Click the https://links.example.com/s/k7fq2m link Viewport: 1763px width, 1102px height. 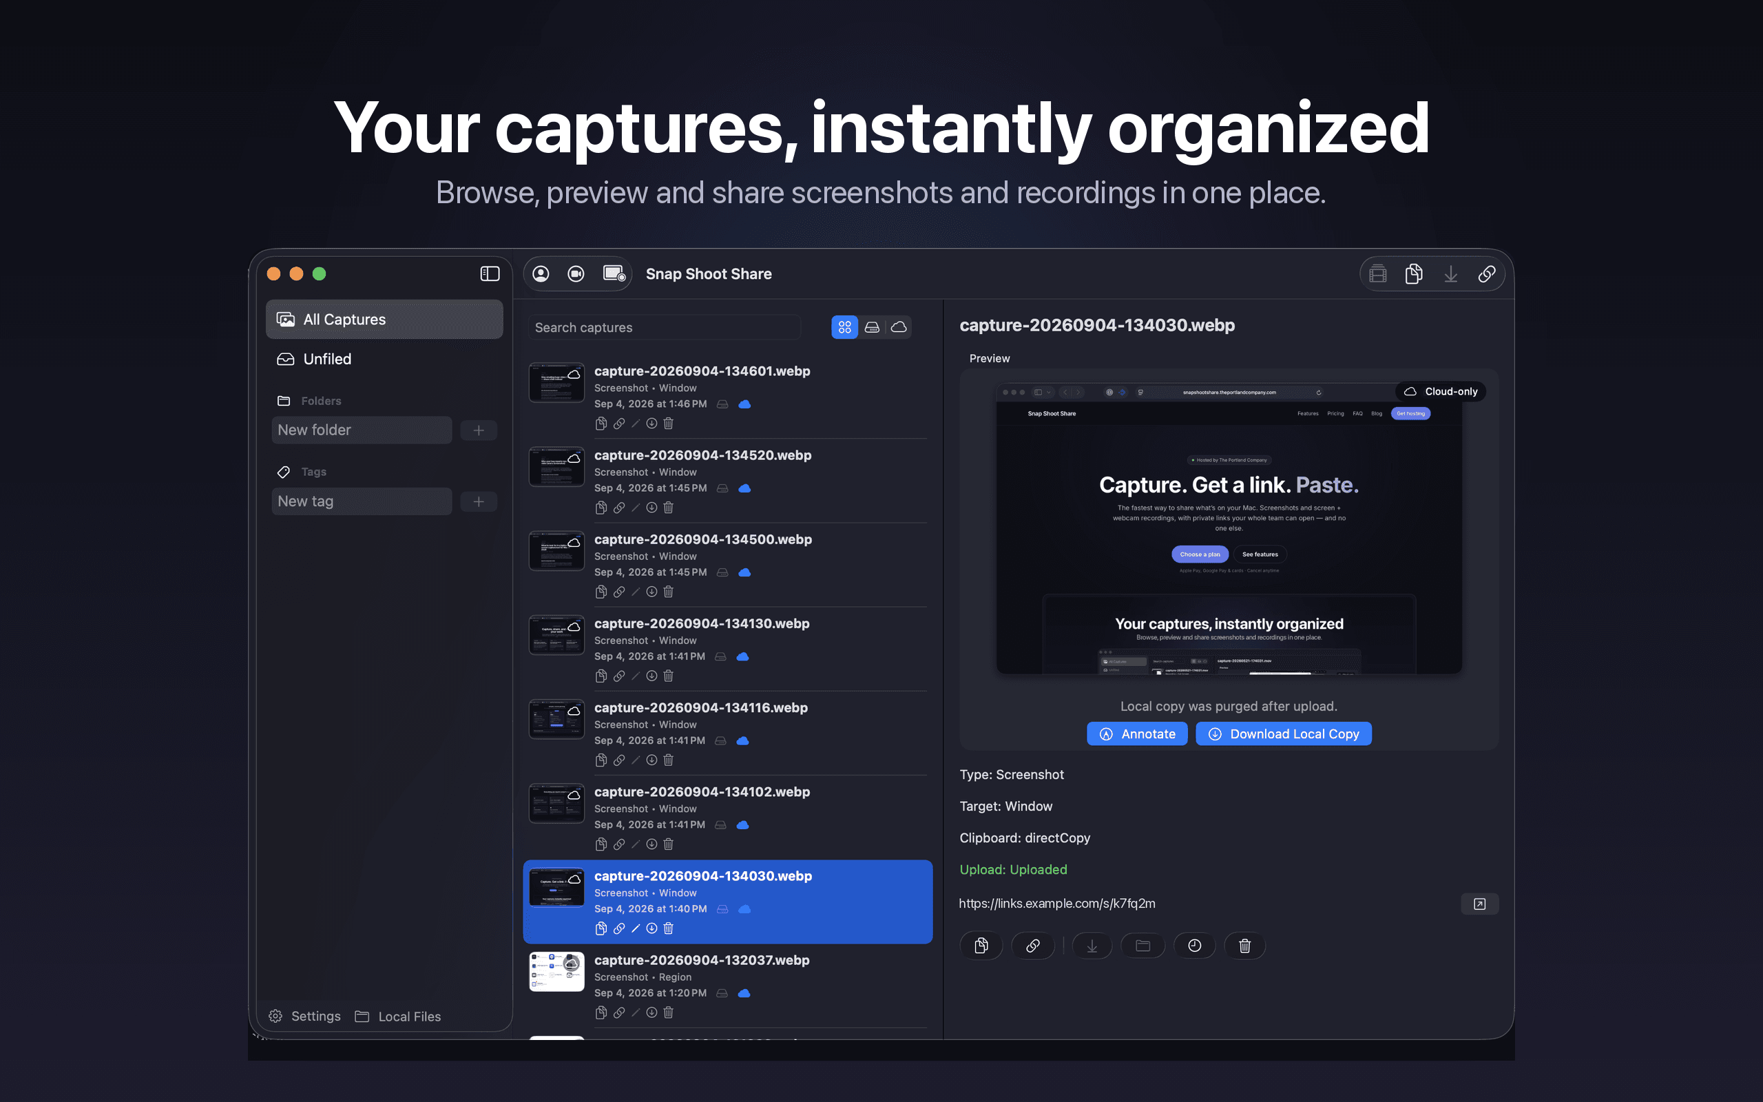[x=1057, y=904]
